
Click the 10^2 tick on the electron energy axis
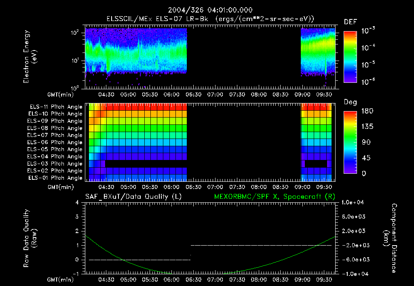pos(75,33)
